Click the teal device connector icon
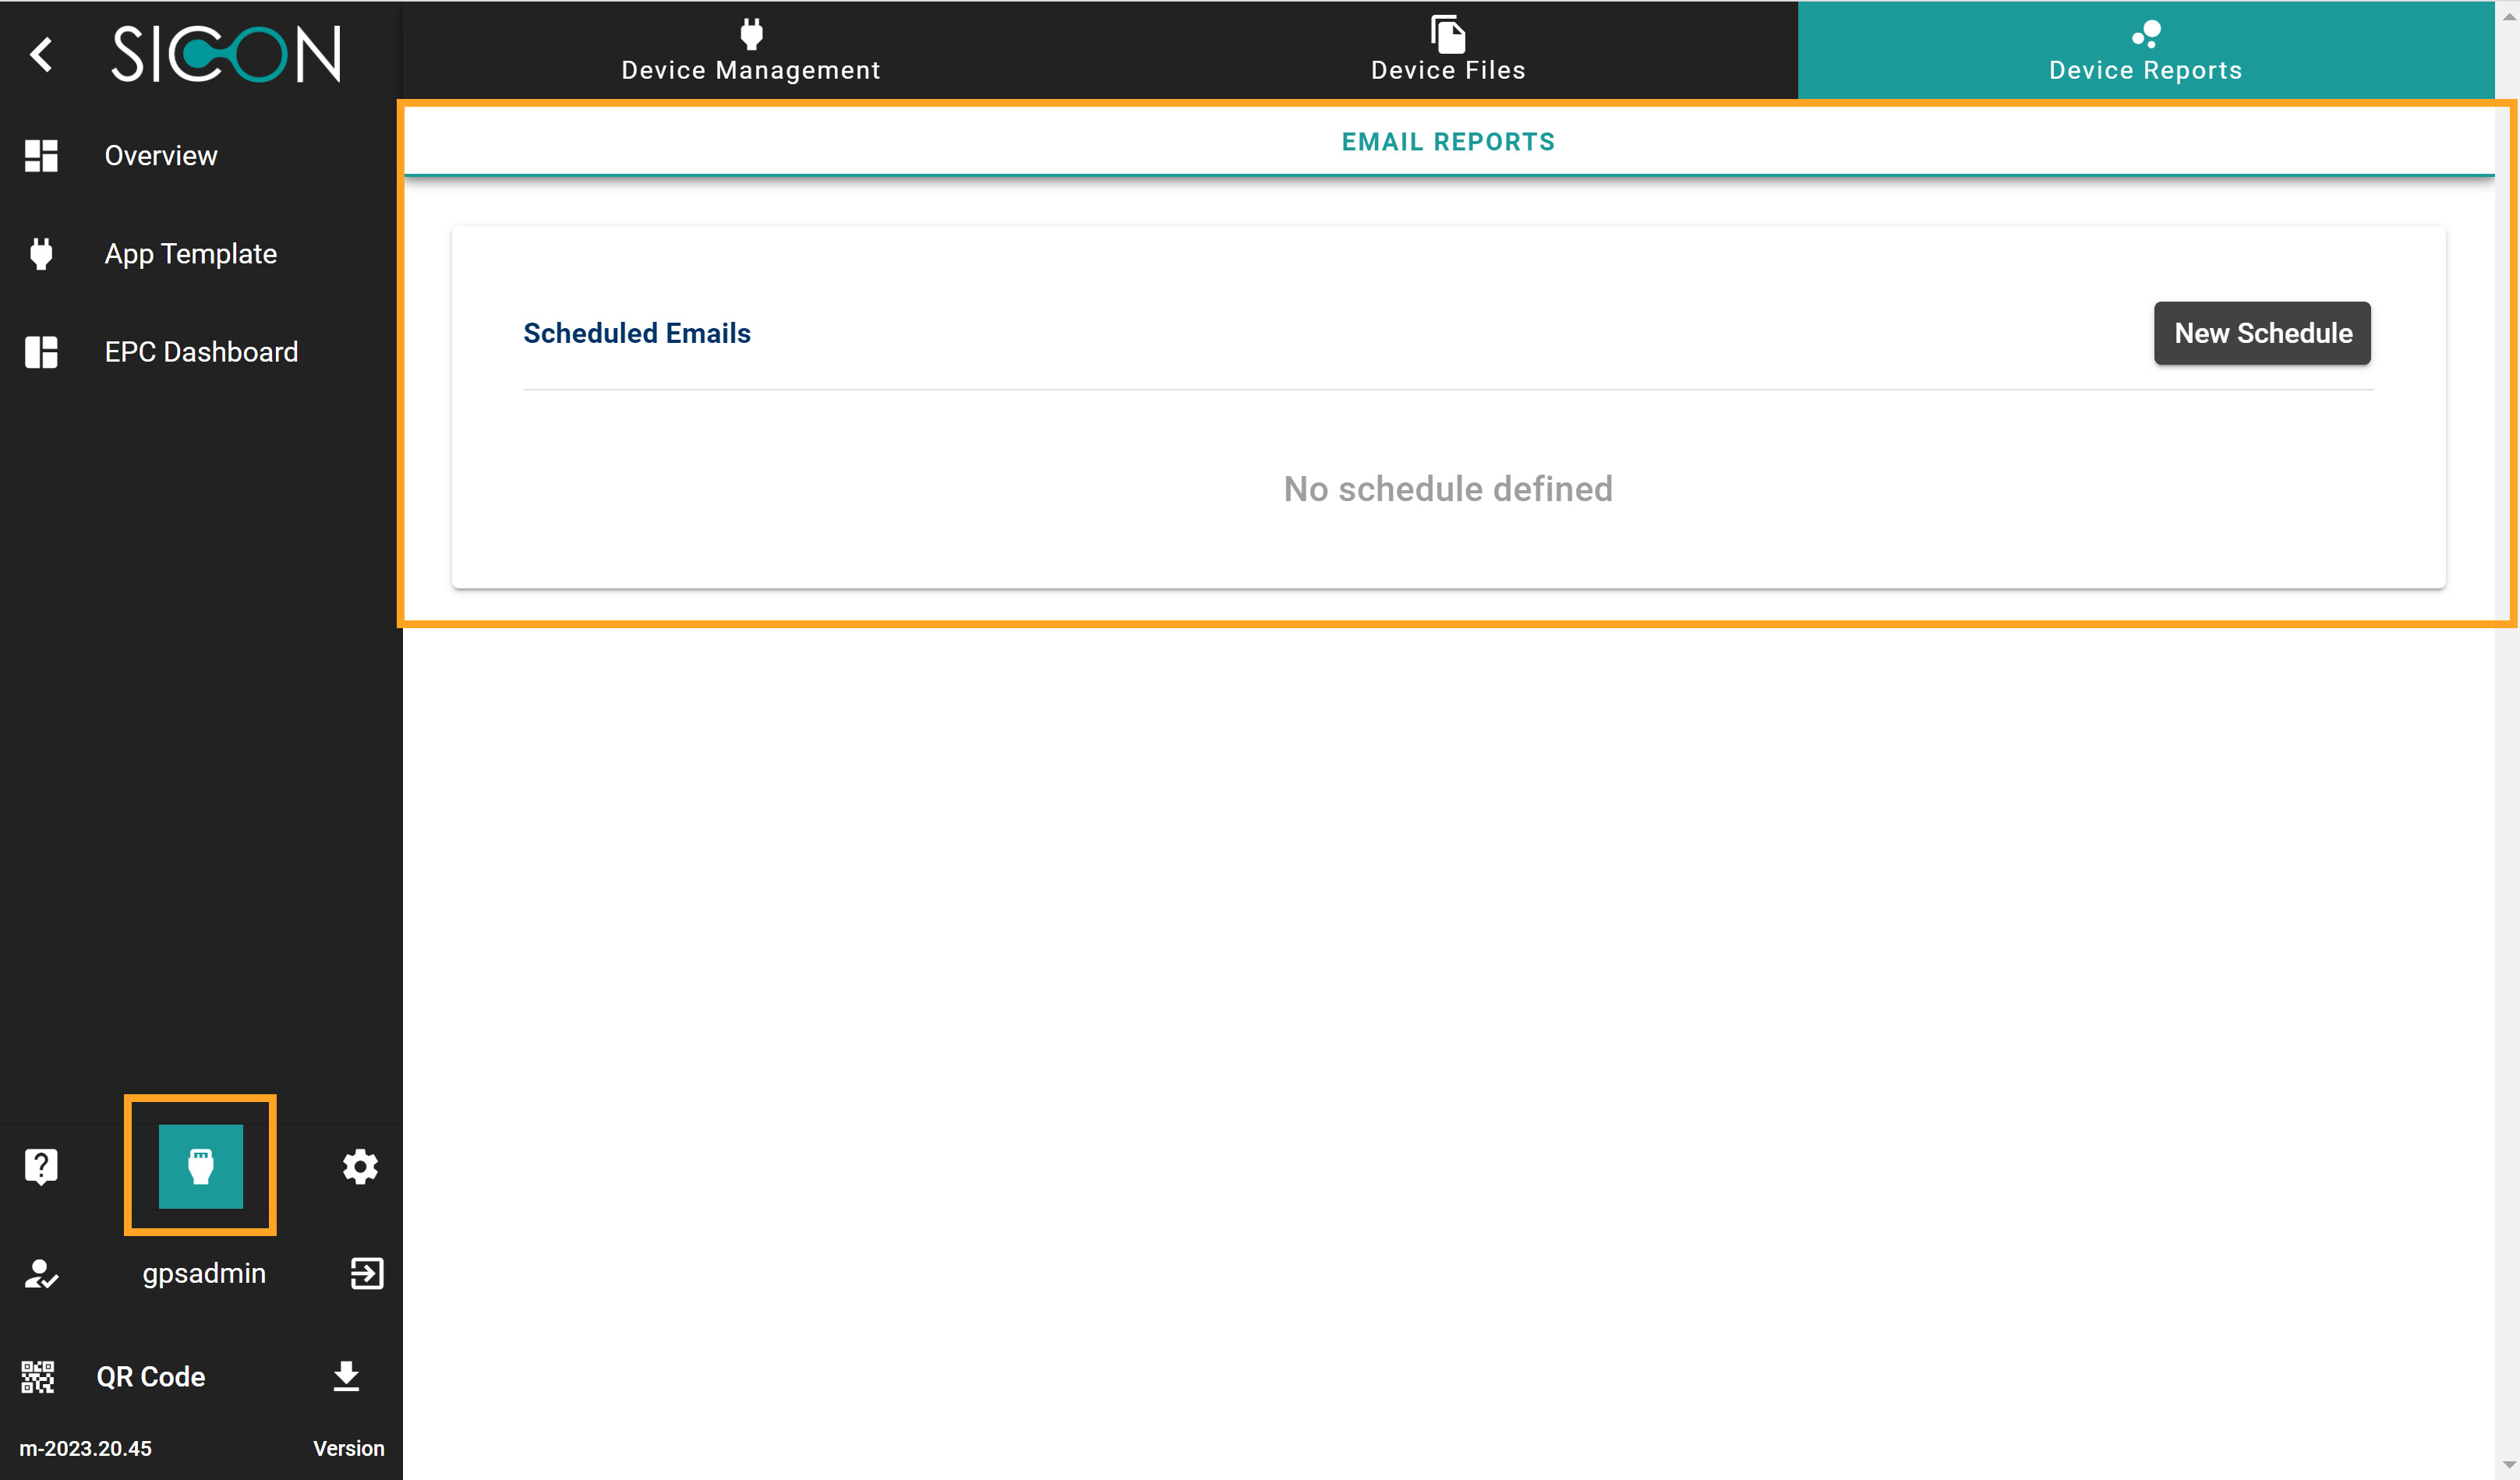 click(x=200, y=1166)
